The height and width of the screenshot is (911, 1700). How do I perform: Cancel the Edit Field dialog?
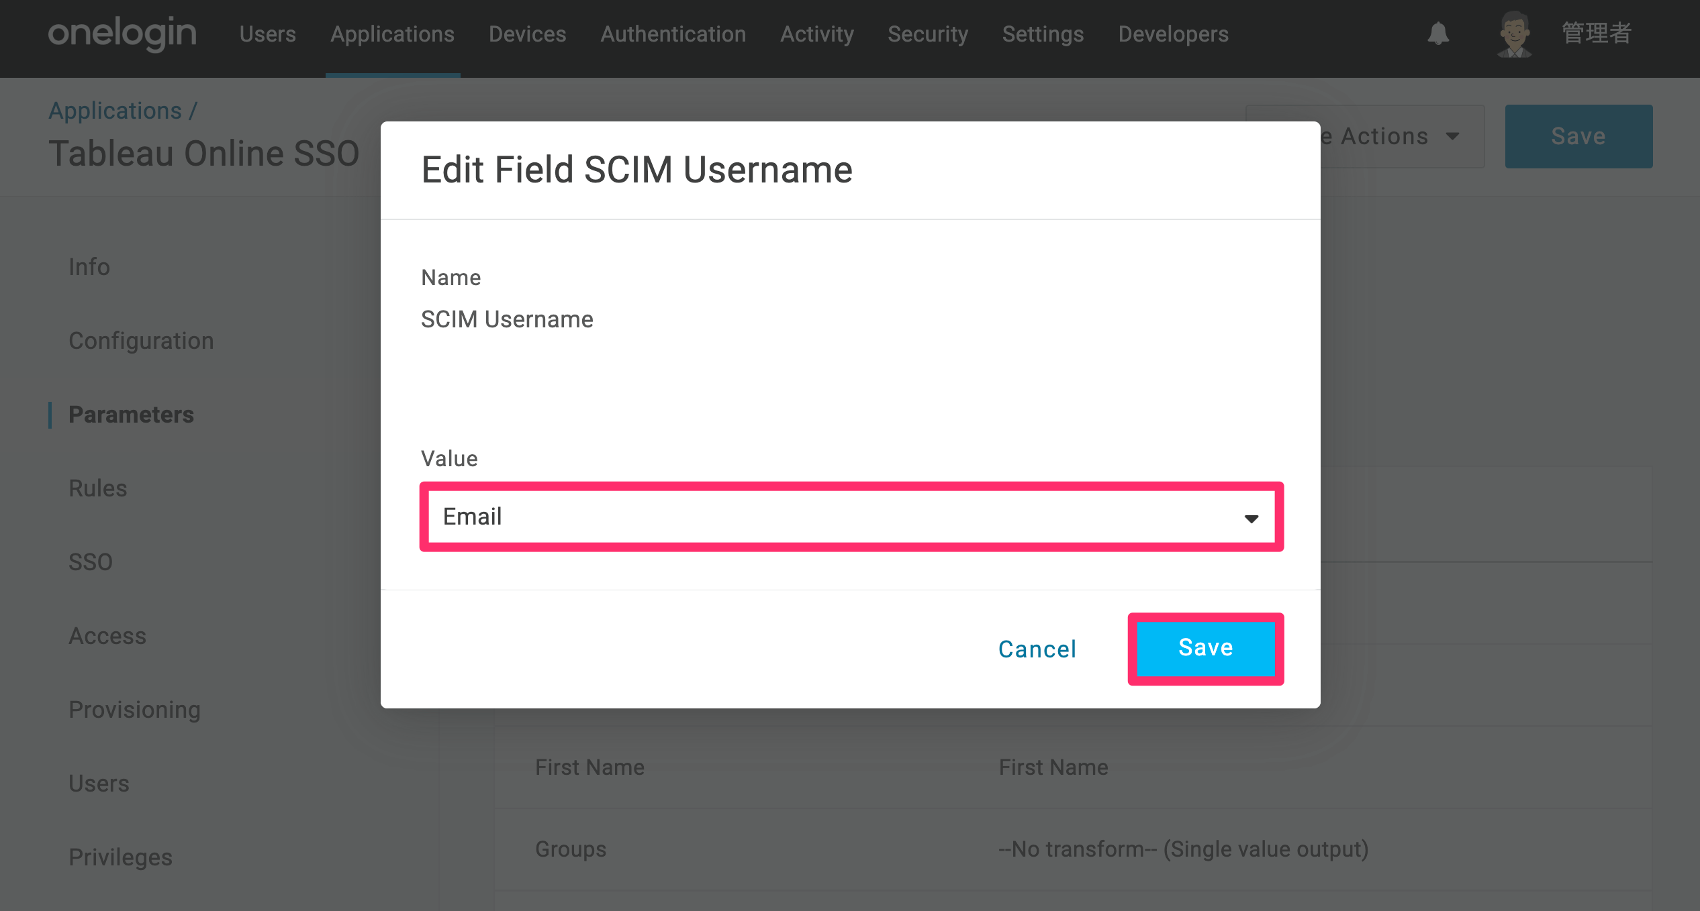tap(1037, 649)
